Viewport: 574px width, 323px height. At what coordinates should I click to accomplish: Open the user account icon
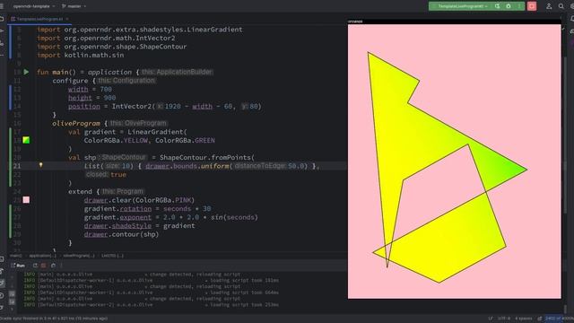pyautogui.click(x=549, y=6)
